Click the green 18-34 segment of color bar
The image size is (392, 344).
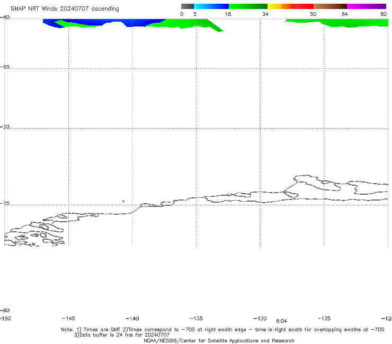point(248,6)
